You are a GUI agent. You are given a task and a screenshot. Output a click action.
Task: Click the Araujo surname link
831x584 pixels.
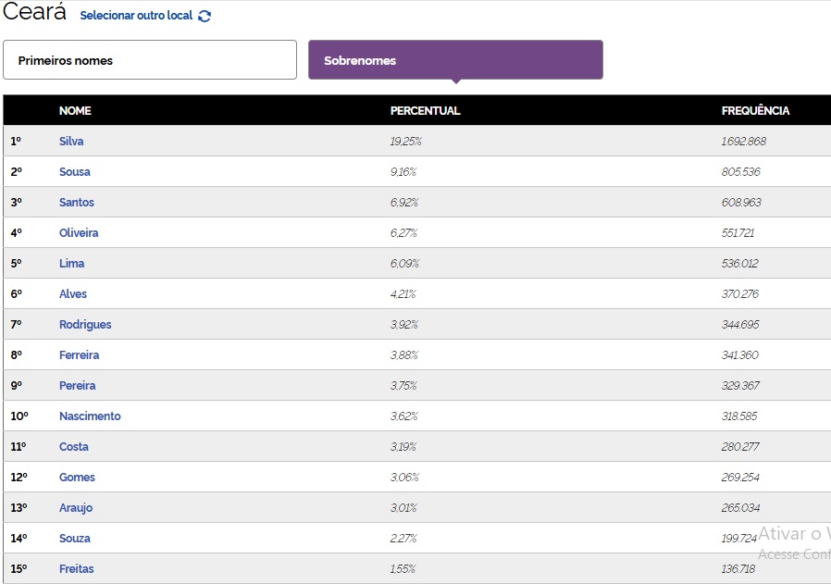tap(76, 508)
